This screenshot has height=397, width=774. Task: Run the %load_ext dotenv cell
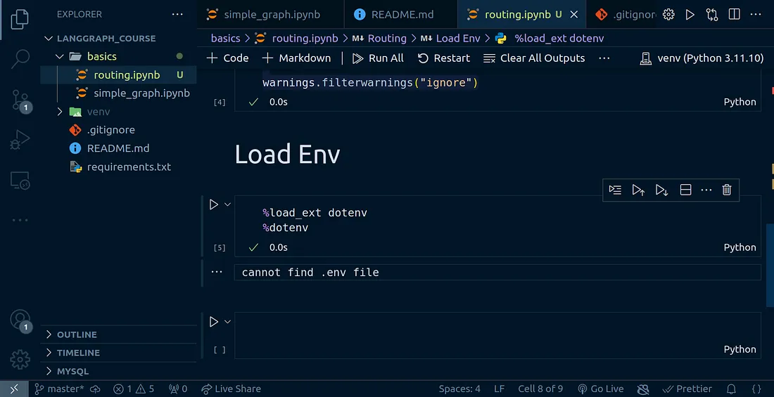tap(214, 204)
